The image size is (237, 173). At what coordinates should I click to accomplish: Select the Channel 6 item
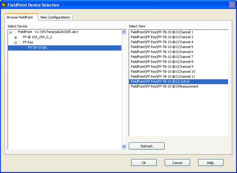[178, 52]
